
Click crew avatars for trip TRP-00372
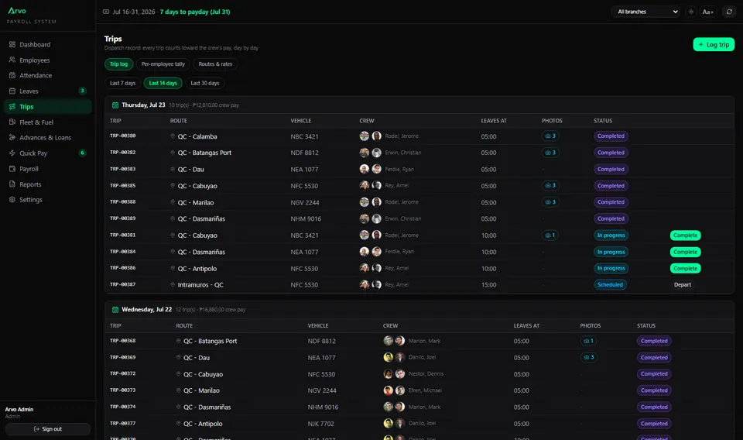394,374
